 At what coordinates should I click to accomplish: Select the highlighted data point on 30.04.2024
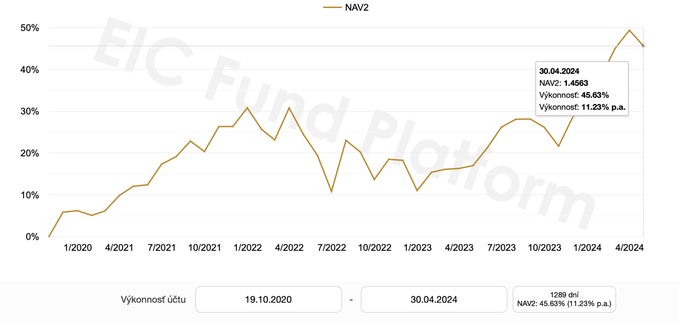[x=643, y=45]
